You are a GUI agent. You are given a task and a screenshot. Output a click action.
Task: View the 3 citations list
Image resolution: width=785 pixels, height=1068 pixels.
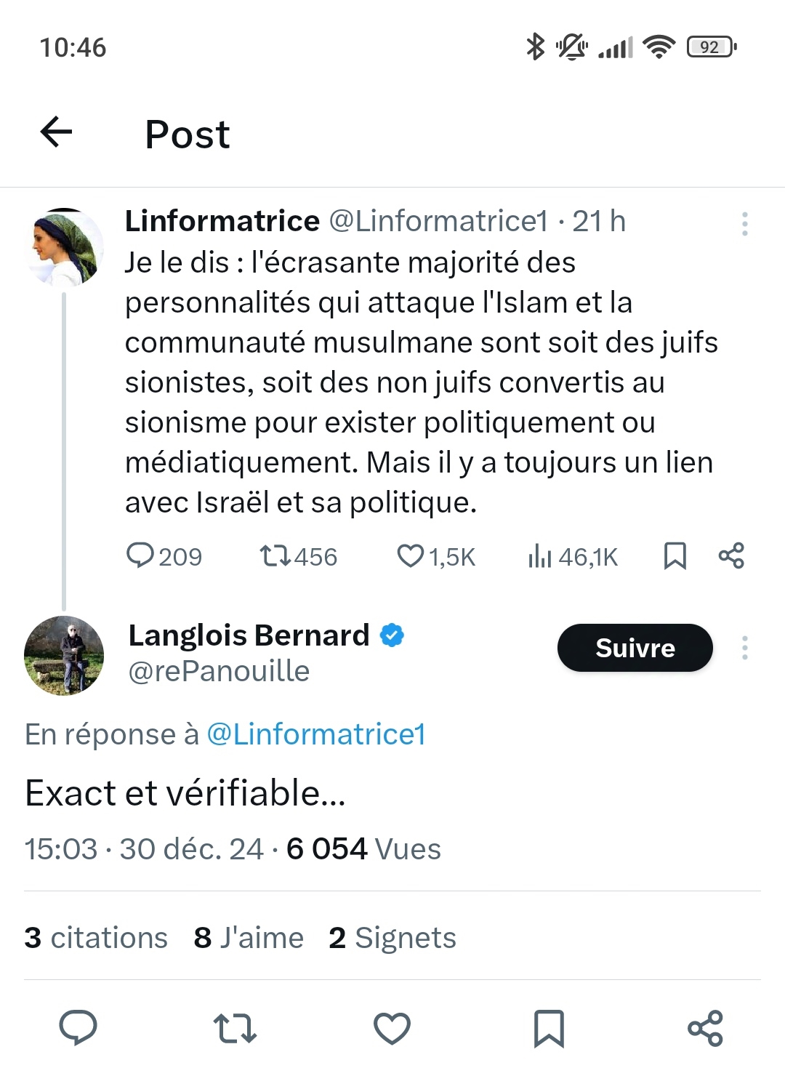click(96, 938)
